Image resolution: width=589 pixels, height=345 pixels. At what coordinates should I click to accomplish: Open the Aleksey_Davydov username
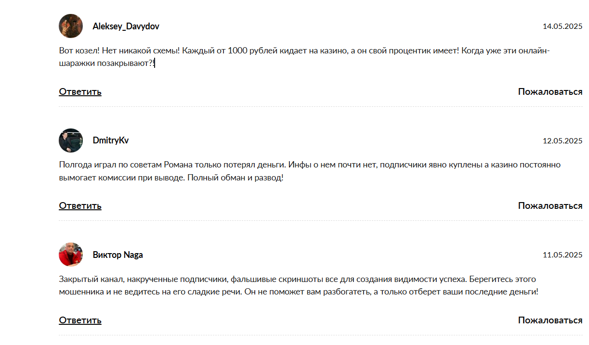[x=126, y=26]
